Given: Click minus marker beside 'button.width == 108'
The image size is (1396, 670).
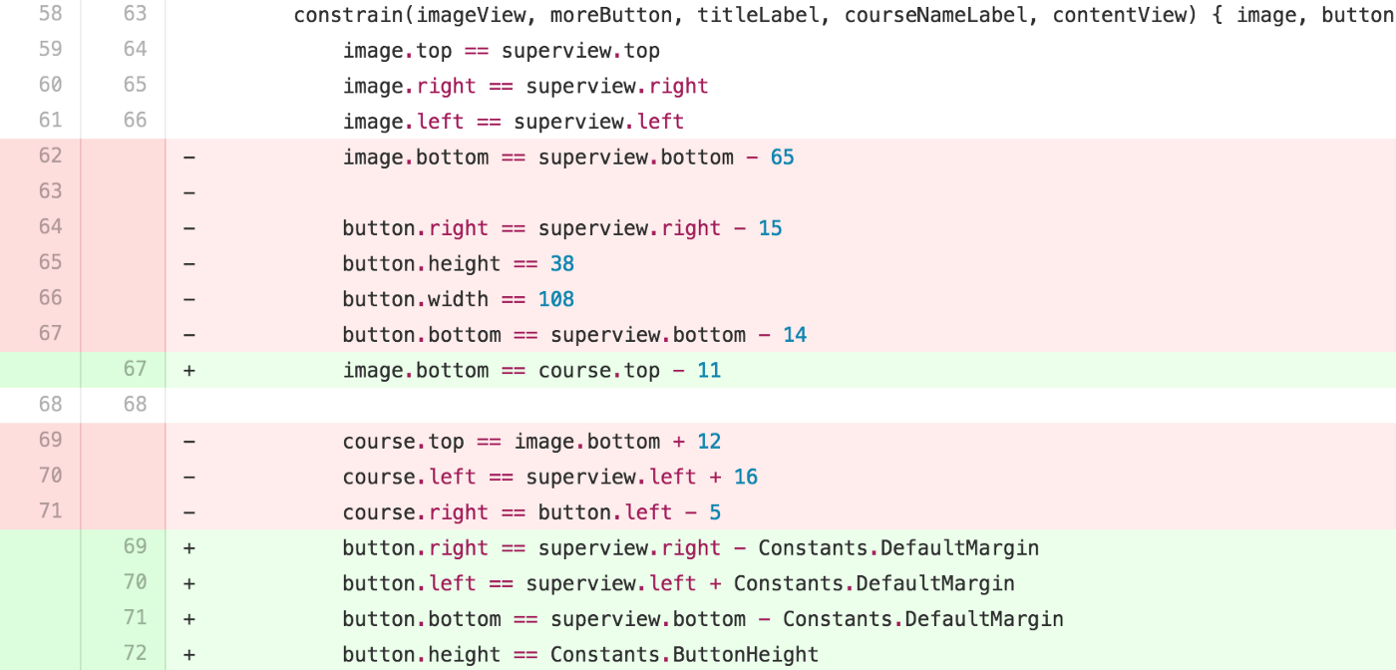Looking at the screenshot, I should click(x=189, y=298).
